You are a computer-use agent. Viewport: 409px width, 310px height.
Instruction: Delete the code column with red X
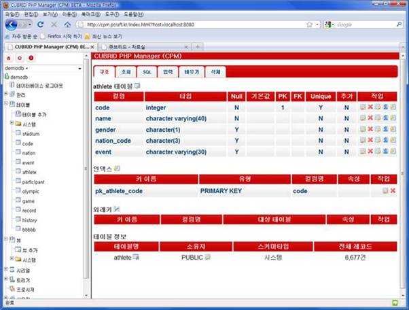click(x=370, y=107)
